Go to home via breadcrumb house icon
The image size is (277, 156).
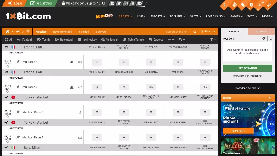[7, 32]
